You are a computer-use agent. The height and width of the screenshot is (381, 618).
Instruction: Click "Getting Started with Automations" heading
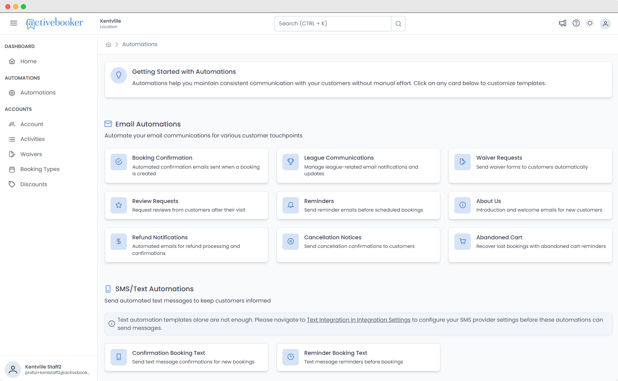(184, 71)
